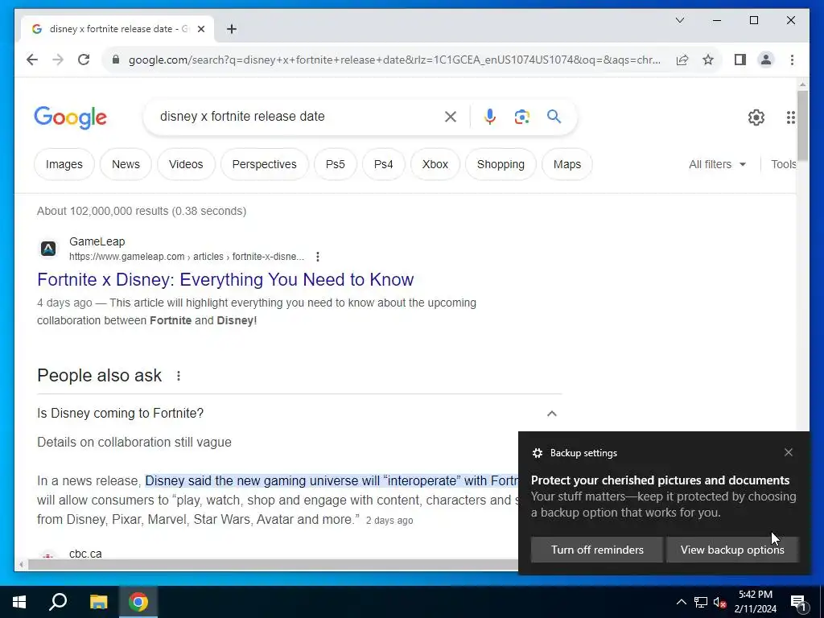The width and height of the screenshot is (824, 618).
Task: Click the results count text About 102,000,000
Action: point(142,212)
